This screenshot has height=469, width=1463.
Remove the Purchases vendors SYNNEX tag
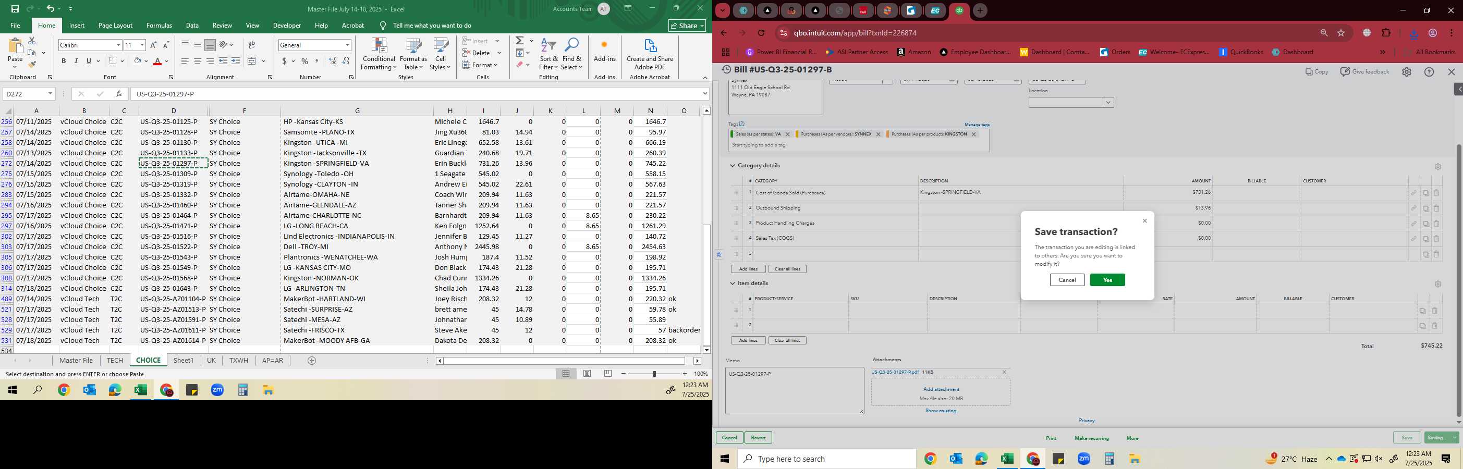pos(878,134)
